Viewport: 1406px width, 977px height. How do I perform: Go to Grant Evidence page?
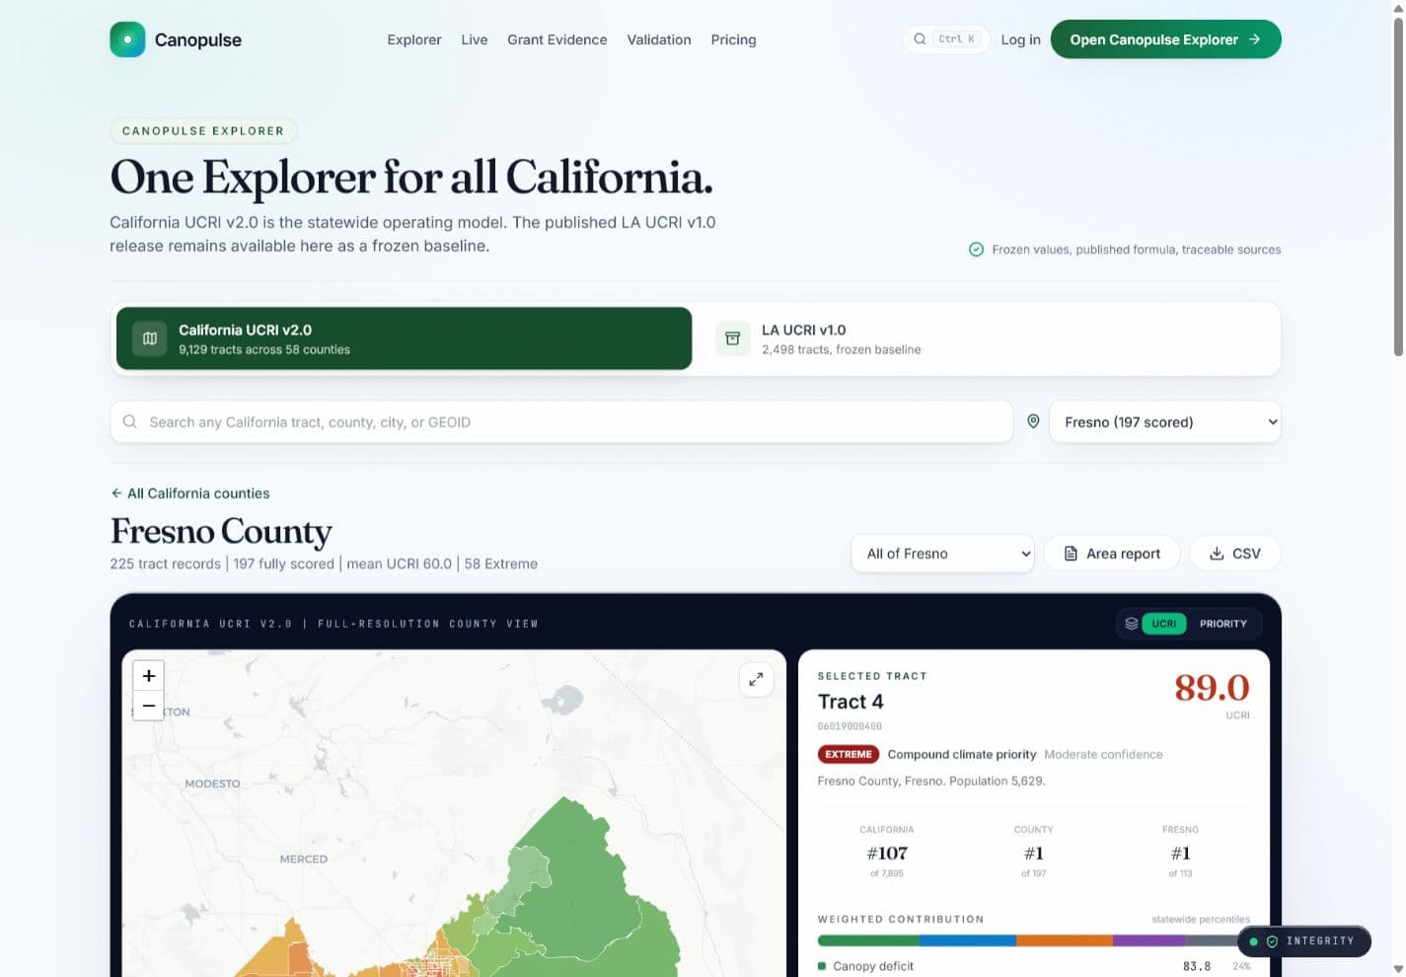556,39
